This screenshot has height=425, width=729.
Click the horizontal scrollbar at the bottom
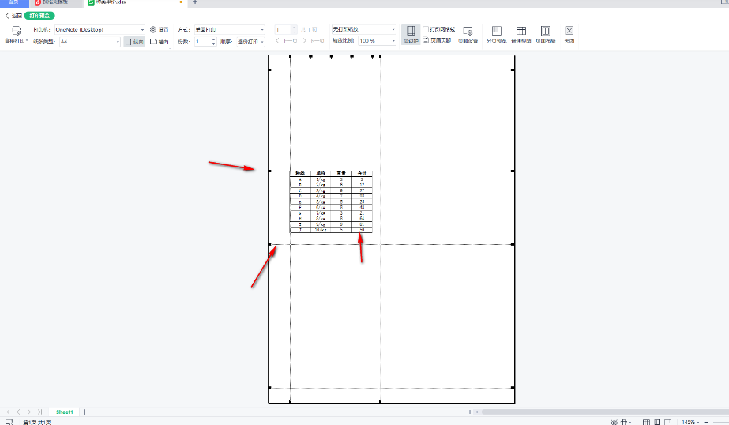(x=604, y=412)
